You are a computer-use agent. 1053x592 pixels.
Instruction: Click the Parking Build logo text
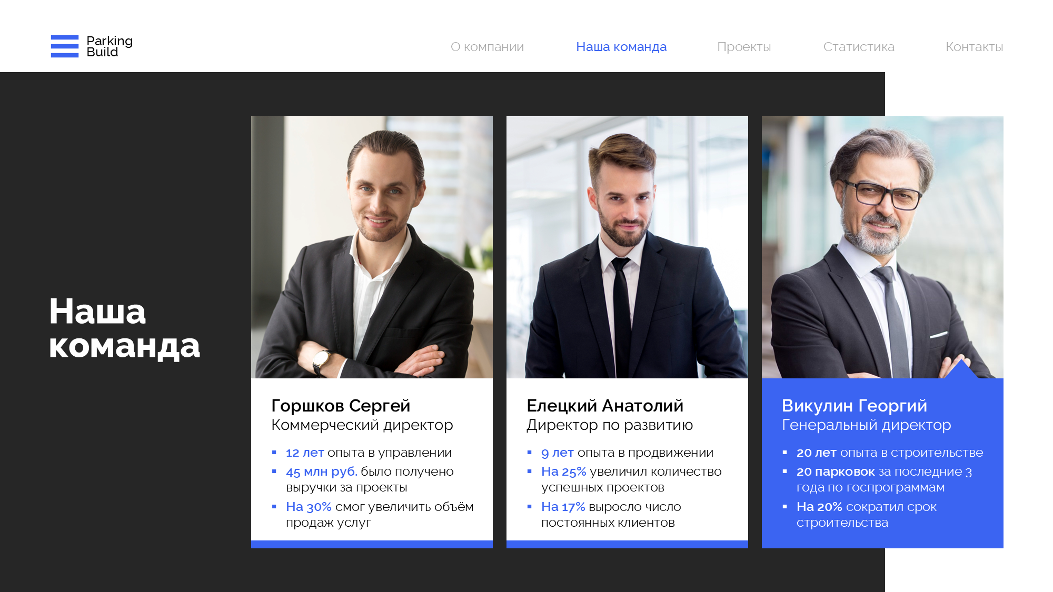[x=110, y=46]
